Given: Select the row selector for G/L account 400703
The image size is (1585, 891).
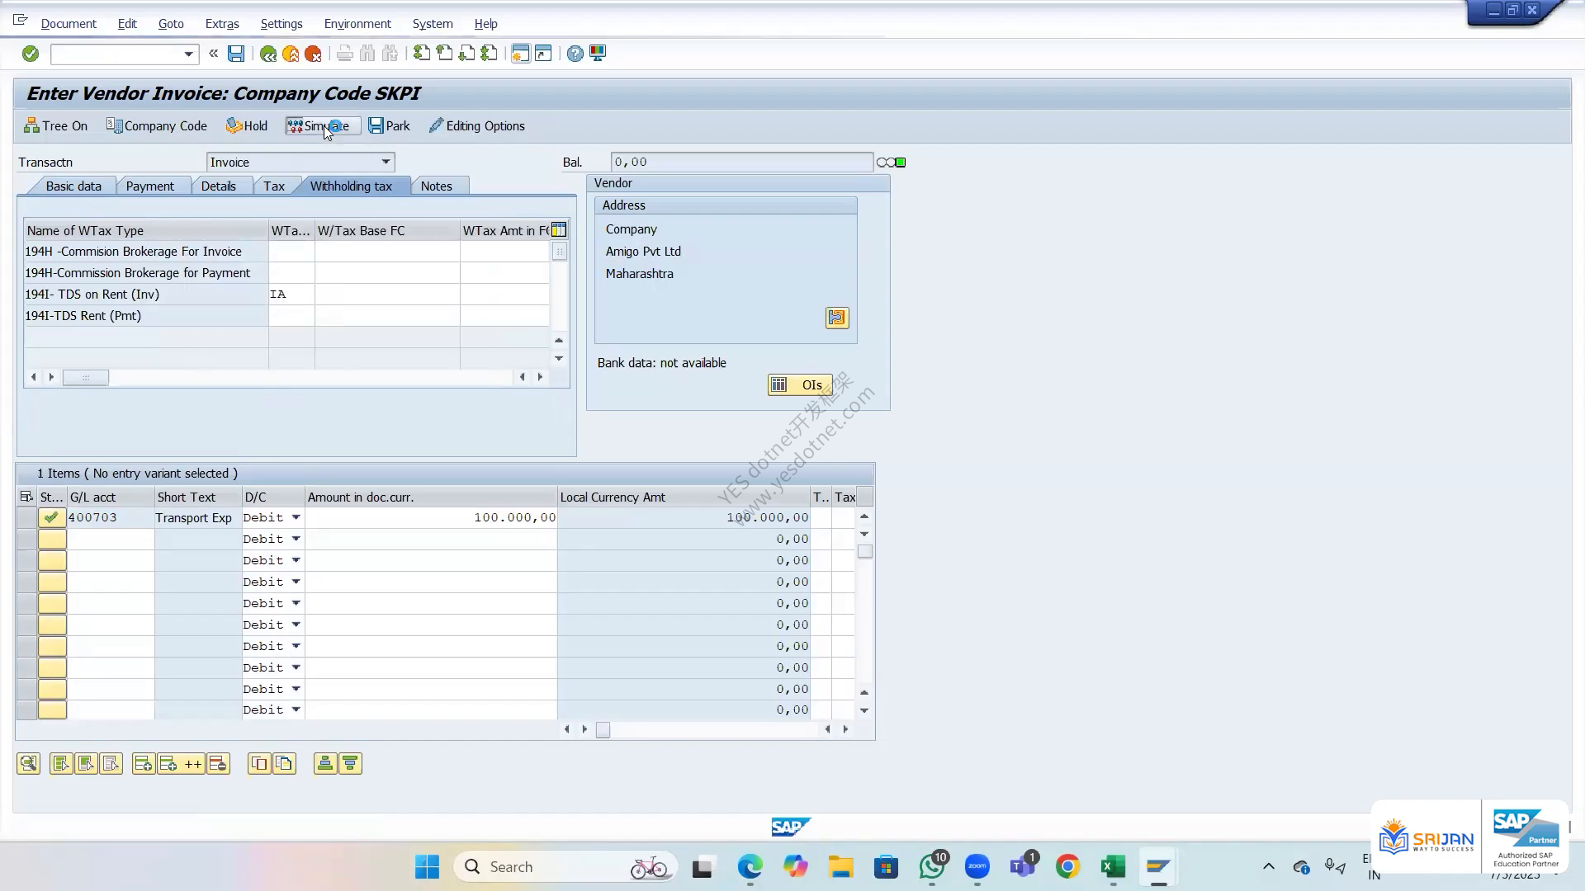Looking at the screenshot, I should pos(26,518).
